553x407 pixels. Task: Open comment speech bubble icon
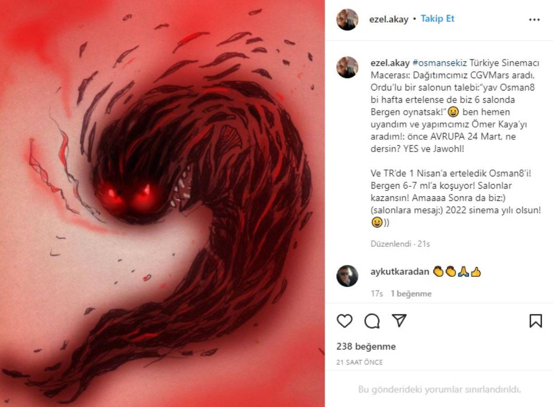click(x=372, y=321)
